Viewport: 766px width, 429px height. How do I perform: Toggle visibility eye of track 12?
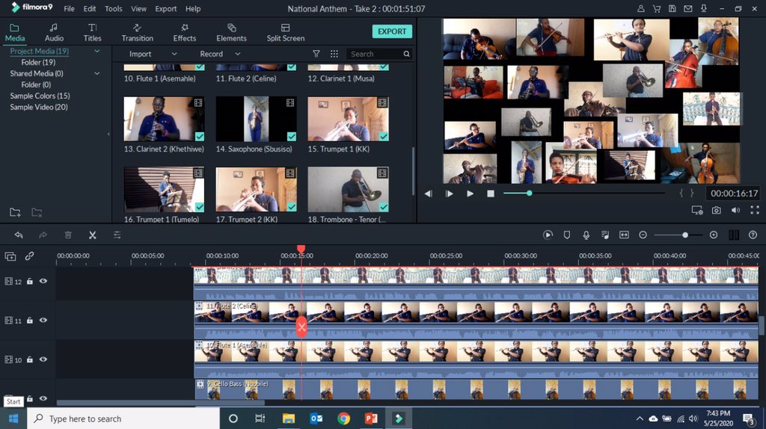[43, 281]
